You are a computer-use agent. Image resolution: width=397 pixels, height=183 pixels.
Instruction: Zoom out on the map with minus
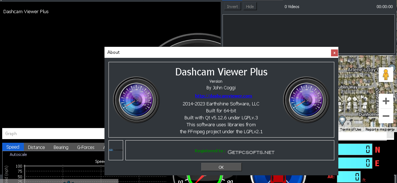pos(386,116)
